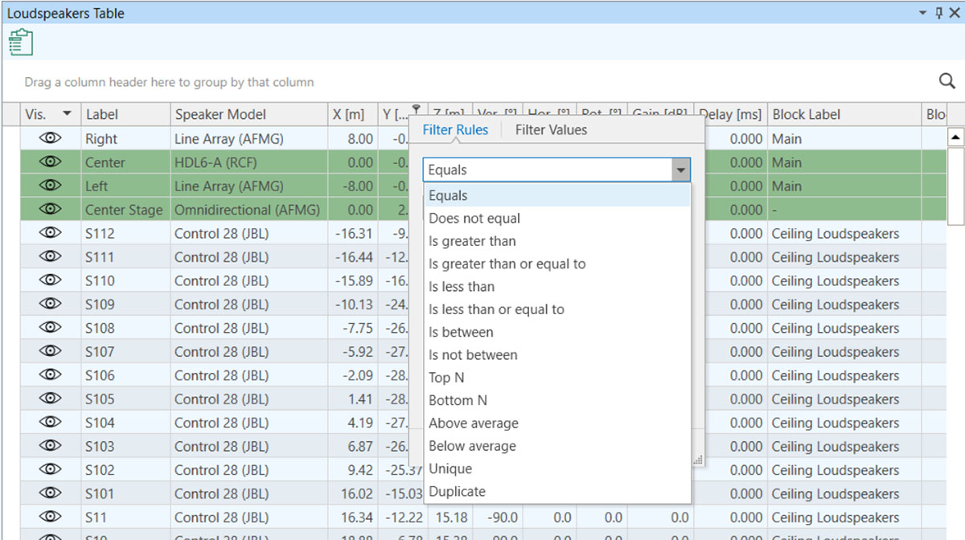Choose the Is greater than rule
Viewport: 965px width, 540px height.
(556, 241)
